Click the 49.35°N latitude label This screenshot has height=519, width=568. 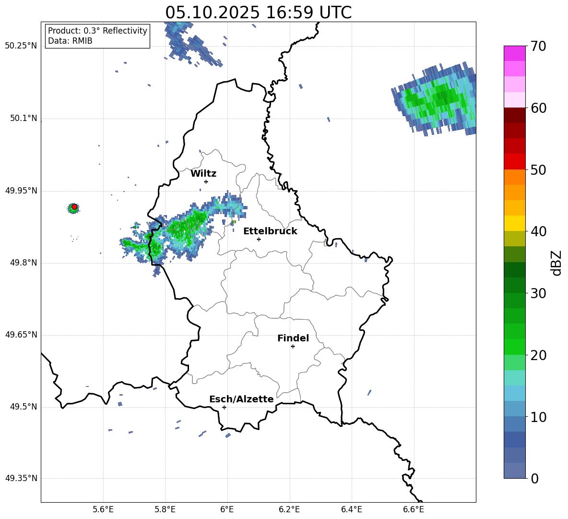click(21, 478)
